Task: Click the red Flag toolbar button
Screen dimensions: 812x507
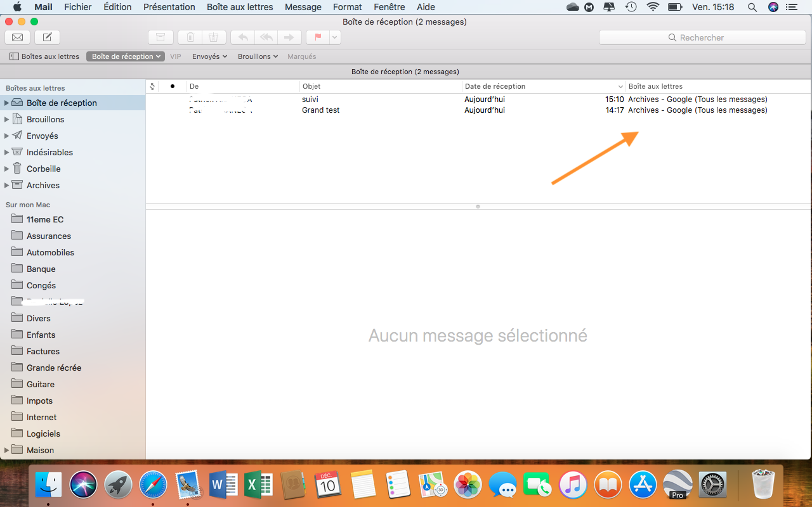Action: (x=318, y=37)
